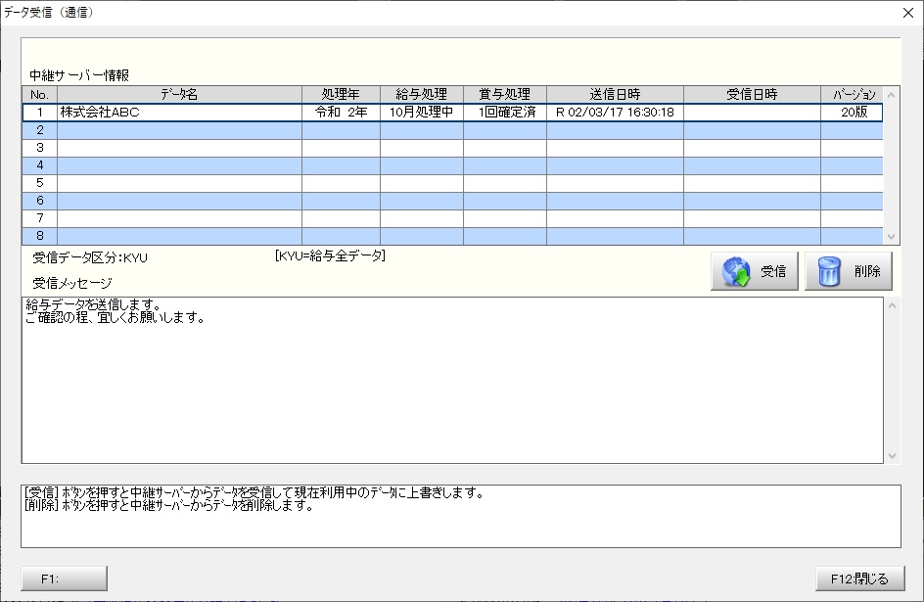Click the 1回確定済 bonus status cell
Viewport: 924px width, 602px height.
pyautogui.click(x=505, y=113)
